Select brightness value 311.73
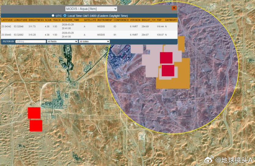This screenshot has height=166, width=255. coord(32,26)
